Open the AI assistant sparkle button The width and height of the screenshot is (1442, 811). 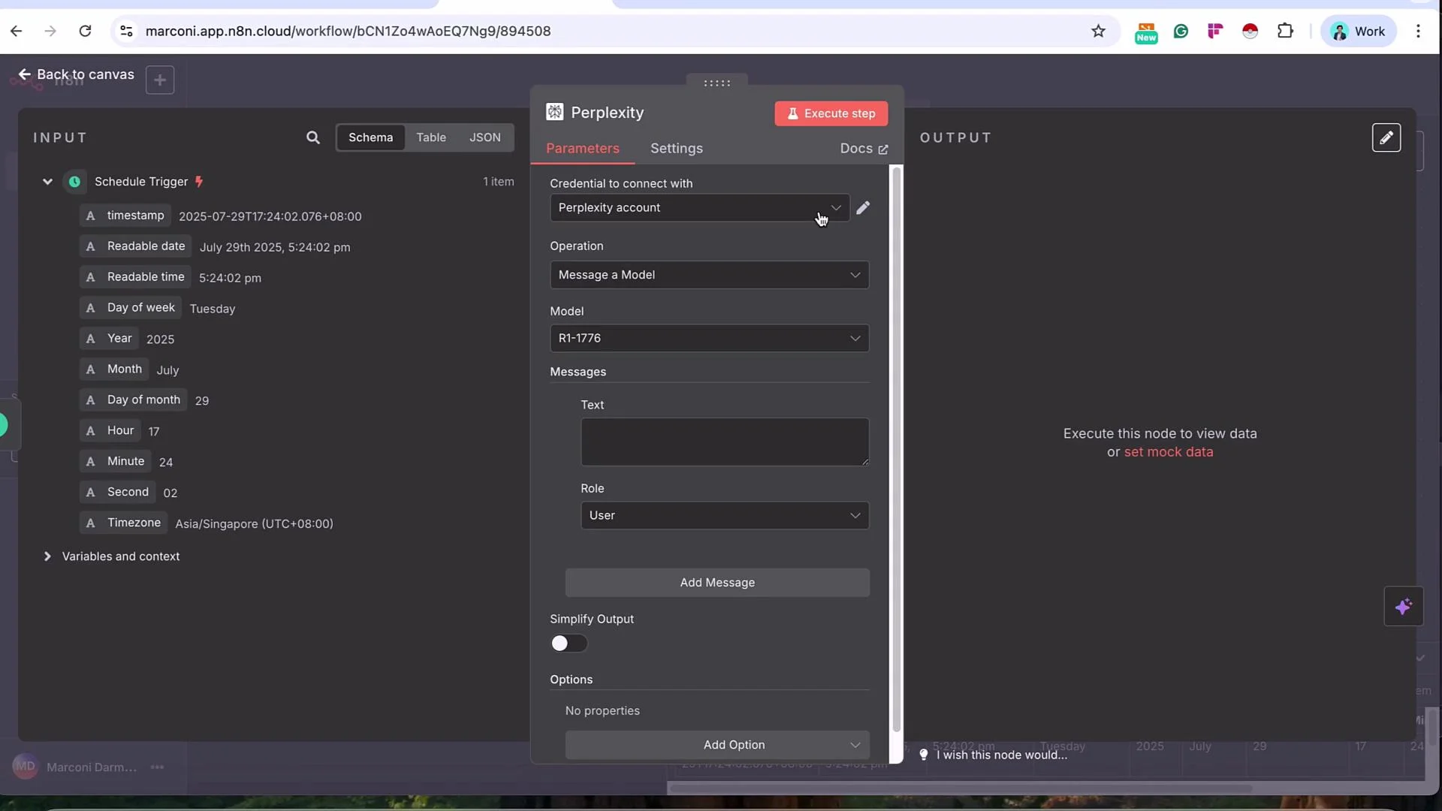tap(1403, 606)
